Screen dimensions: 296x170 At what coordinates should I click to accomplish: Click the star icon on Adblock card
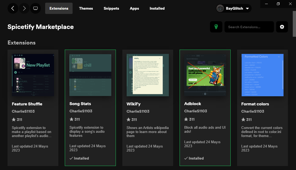(186, 119)
